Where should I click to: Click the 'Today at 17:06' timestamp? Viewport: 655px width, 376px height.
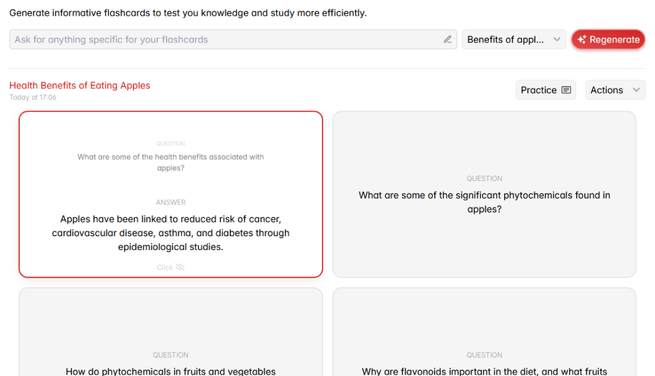pos(33,98)
